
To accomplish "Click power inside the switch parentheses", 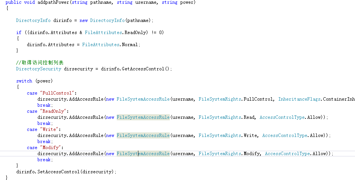I will (44, 81).
